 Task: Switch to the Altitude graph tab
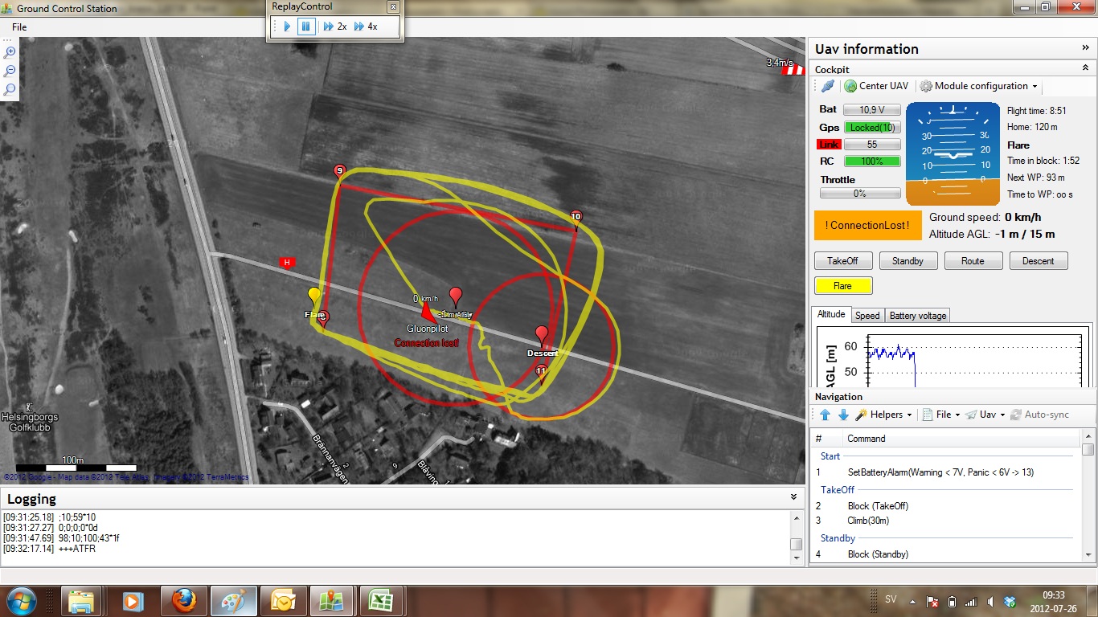point(831,315)
